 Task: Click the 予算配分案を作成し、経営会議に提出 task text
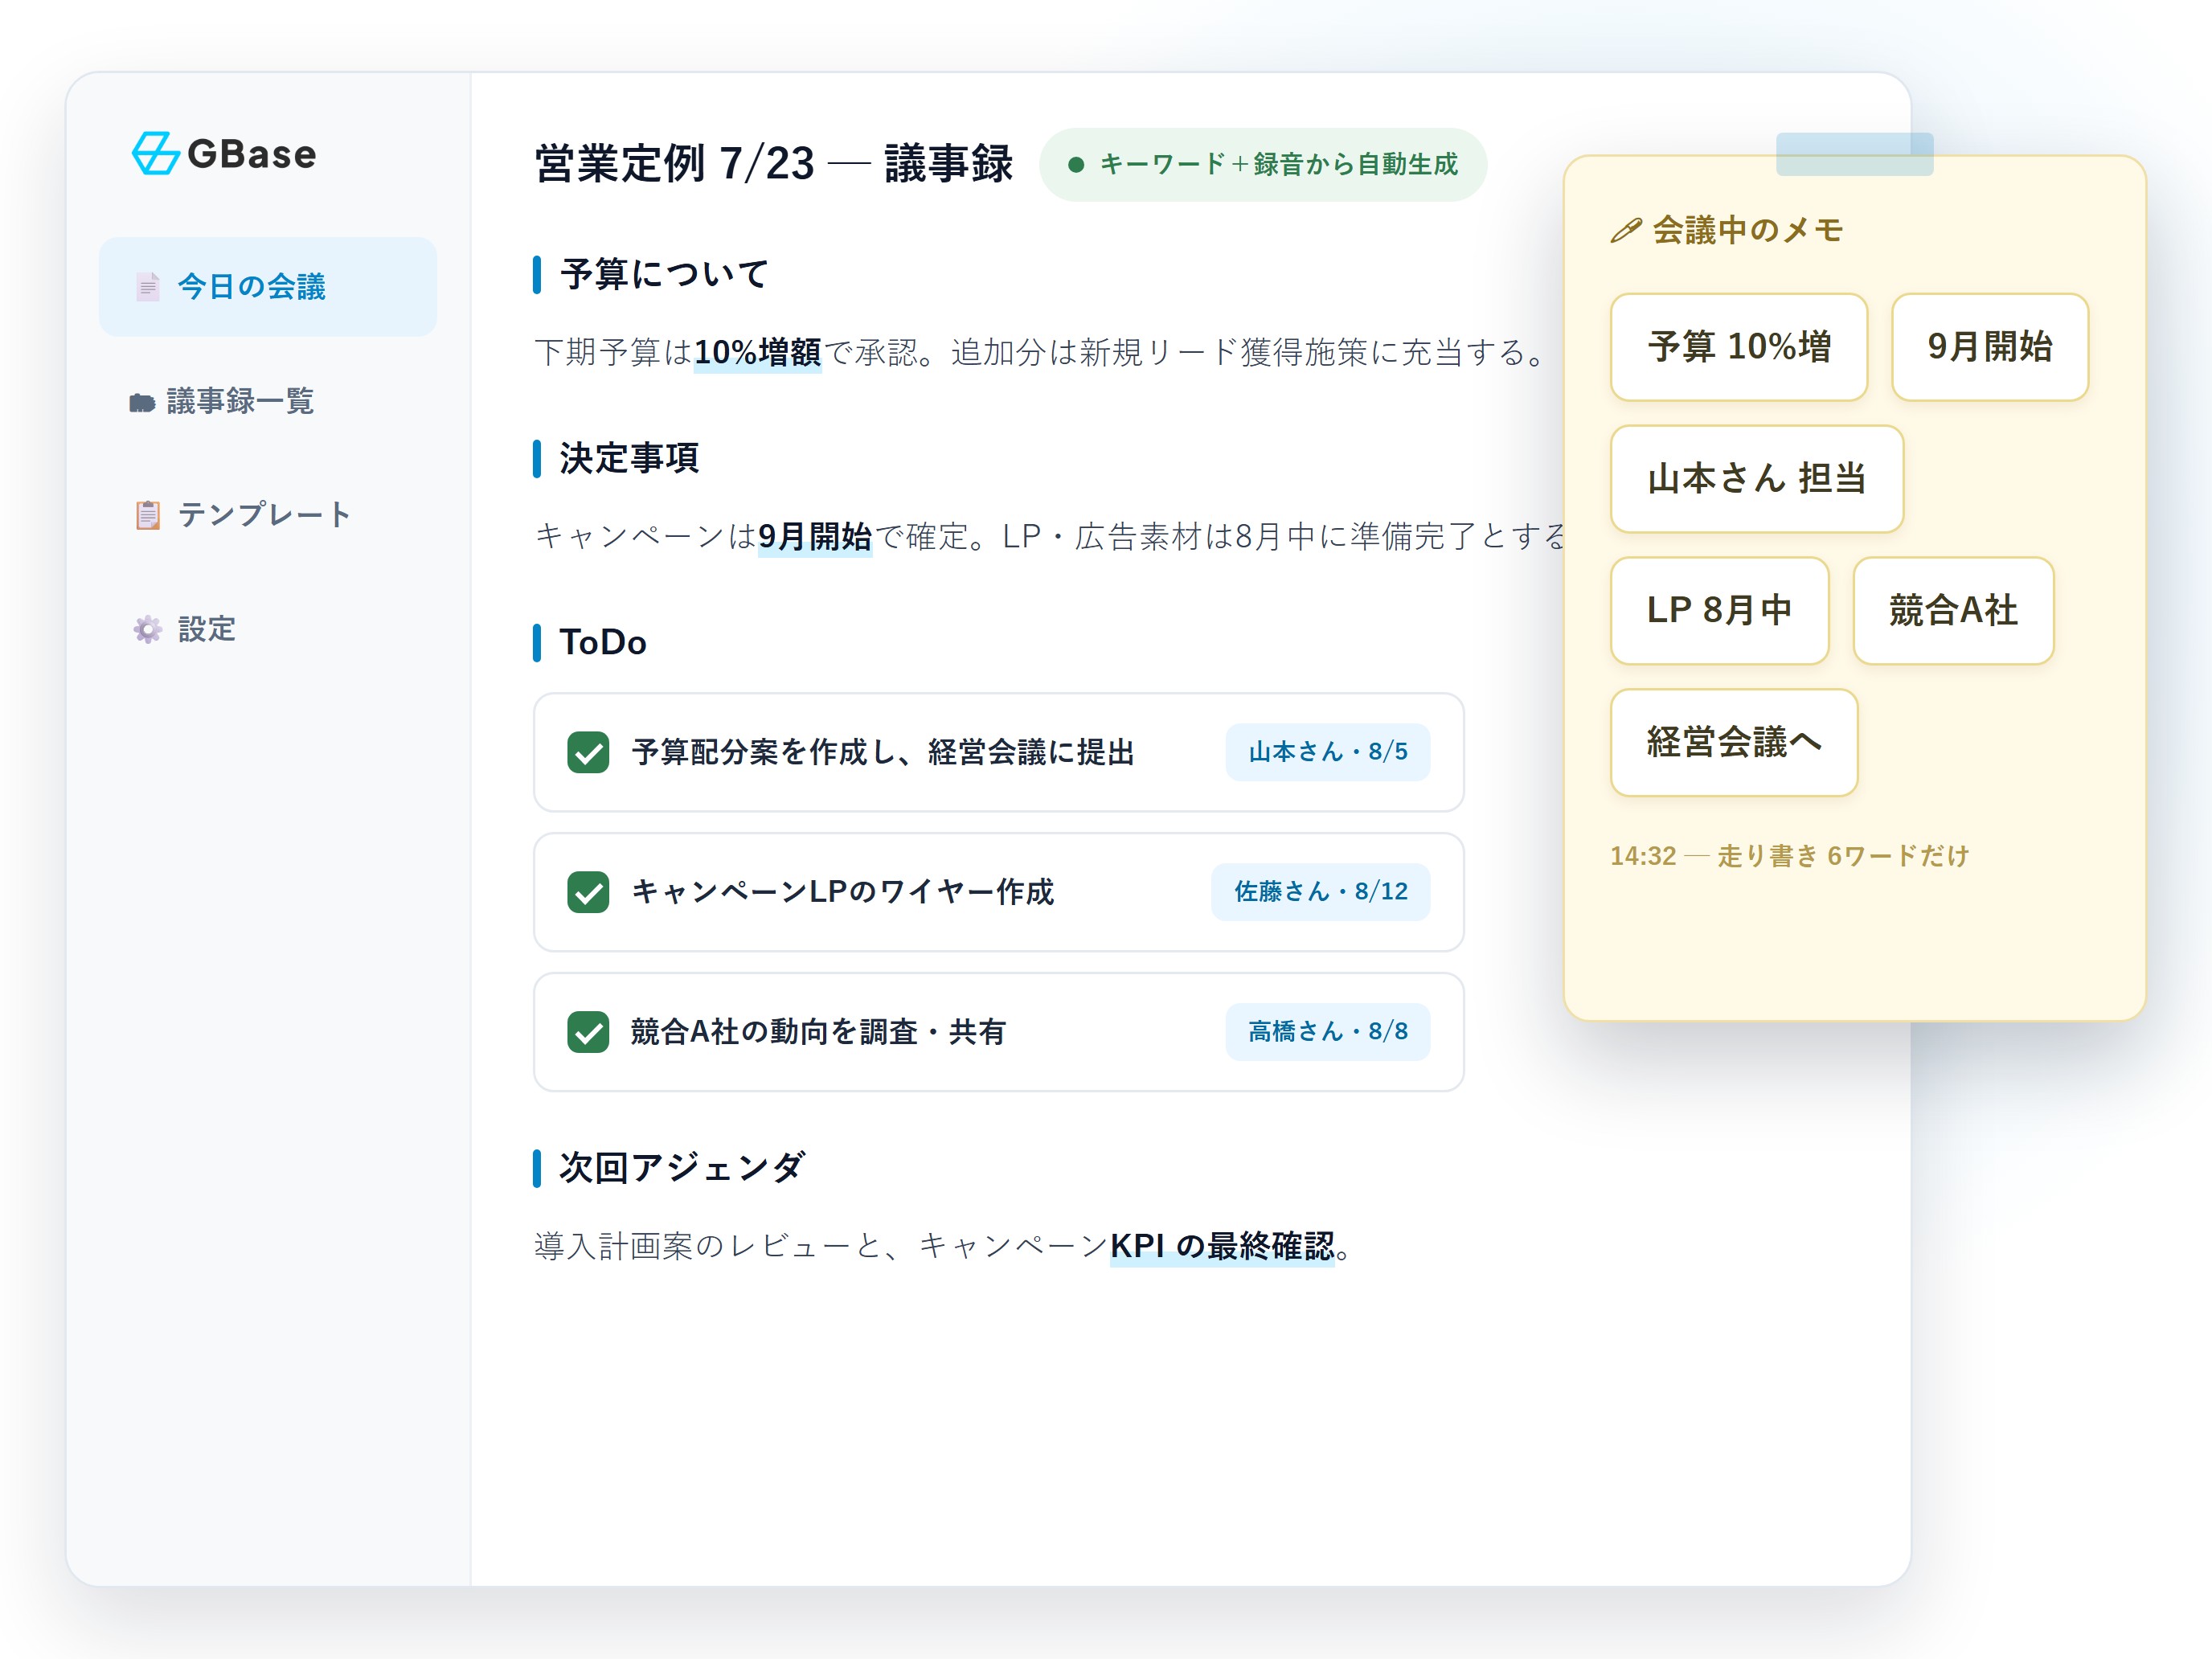click(883, 752)
